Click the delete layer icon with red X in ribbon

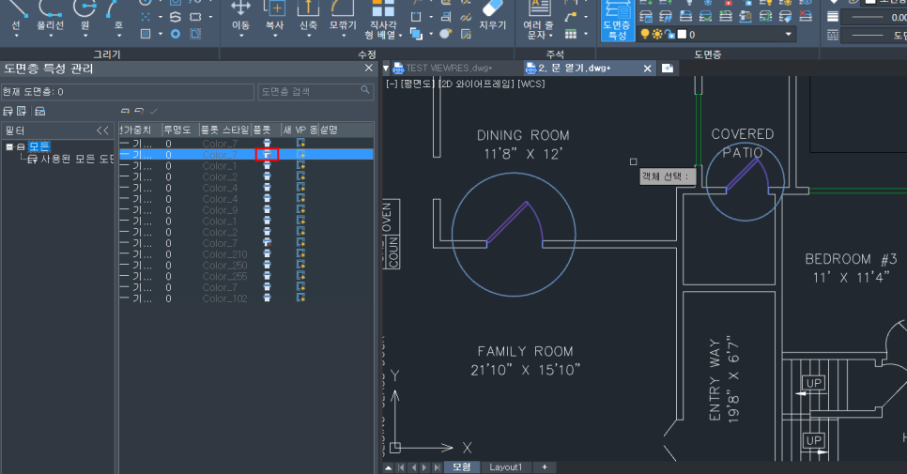coord(805,16)
